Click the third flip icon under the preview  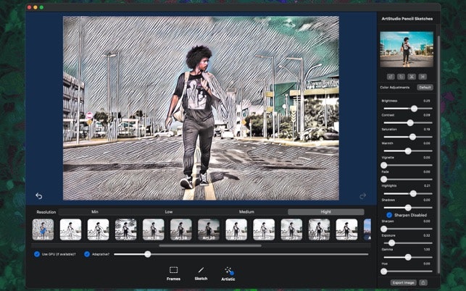[412, 77]
